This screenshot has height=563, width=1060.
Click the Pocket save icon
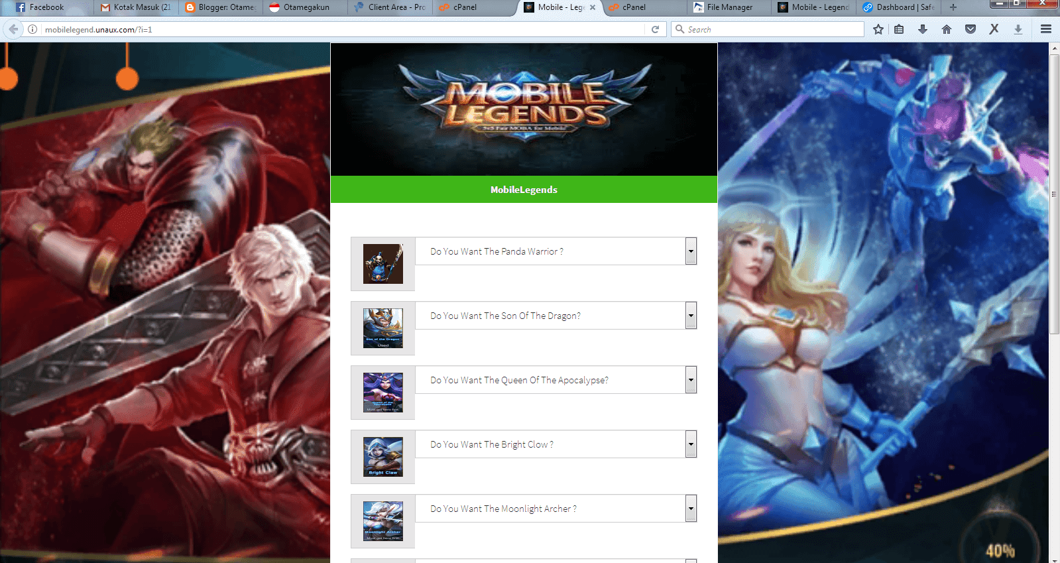971,29
